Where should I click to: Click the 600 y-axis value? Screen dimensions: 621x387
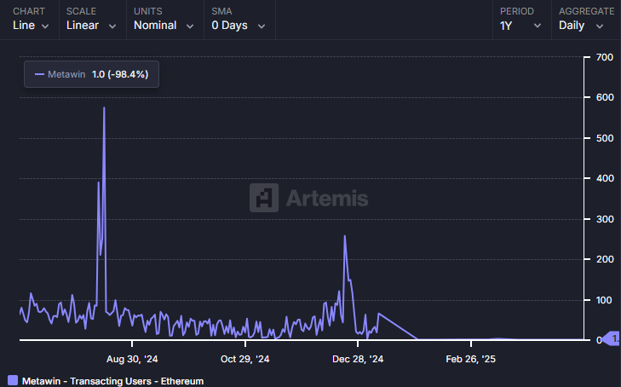pos(605,97)
